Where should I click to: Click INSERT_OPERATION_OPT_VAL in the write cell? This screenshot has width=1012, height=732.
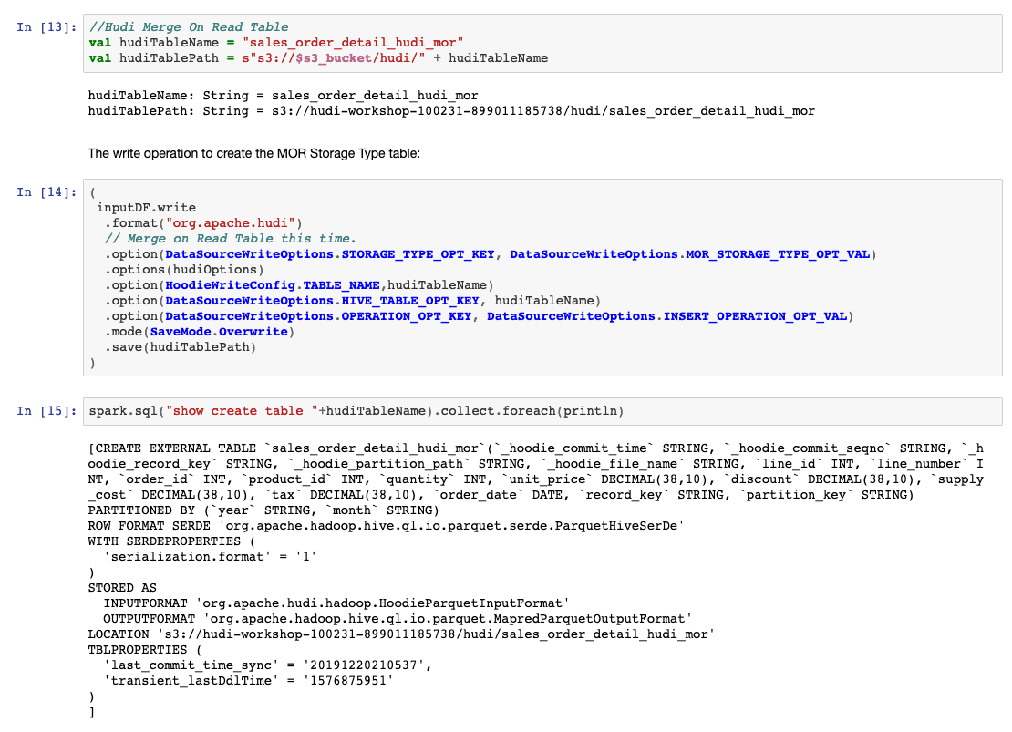(x=755, y=316)
